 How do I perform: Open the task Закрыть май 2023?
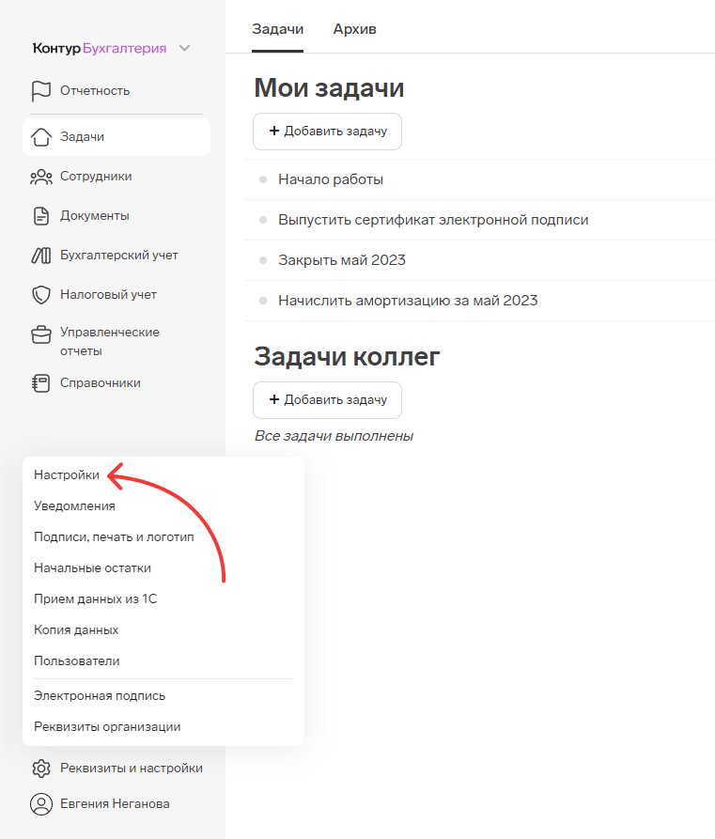pos(342,260)
